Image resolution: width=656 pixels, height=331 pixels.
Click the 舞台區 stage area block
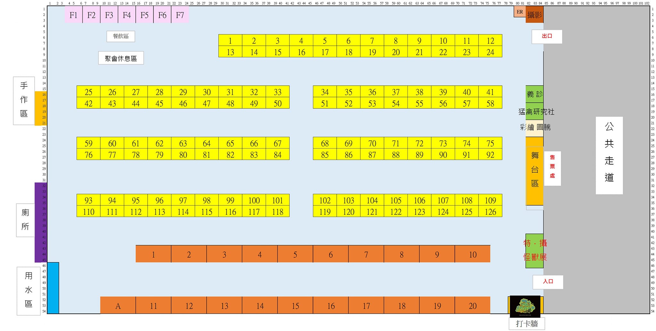534,170
